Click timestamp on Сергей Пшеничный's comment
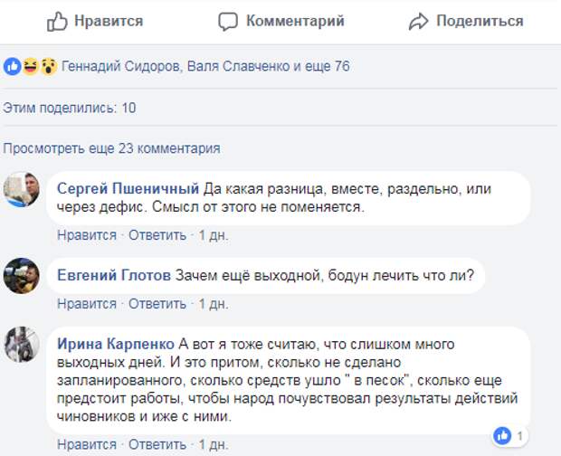This screenshot has height=456, width=561. 214,235
